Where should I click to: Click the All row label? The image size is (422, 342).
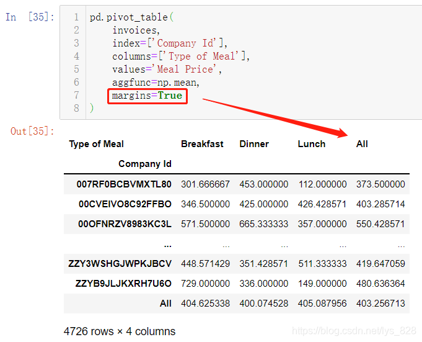[x=166, y=304]
